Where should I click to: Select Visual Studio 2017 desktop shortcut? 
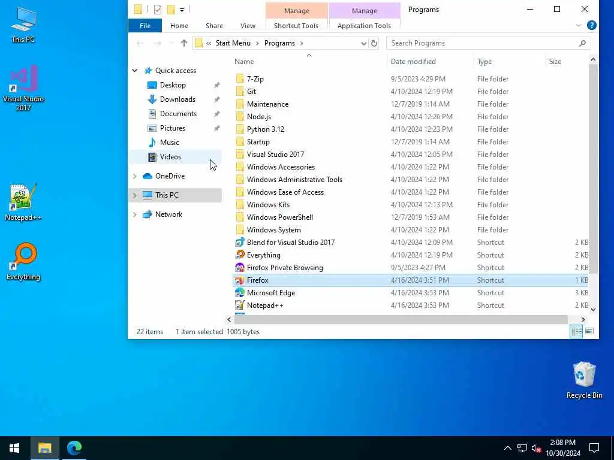point(23,87)
